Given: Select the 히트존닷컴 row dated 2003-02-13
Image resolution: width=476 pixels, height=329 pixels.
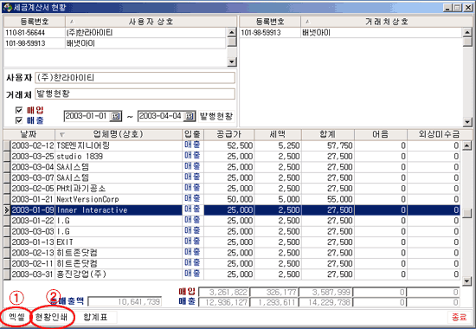Looking at the screenshot, I should (232, 253).
